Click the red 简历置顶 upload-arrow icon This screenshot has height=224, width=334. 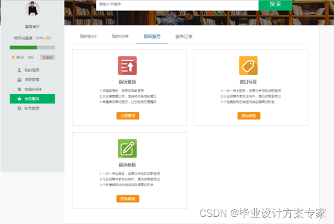(x=127, y=66)
